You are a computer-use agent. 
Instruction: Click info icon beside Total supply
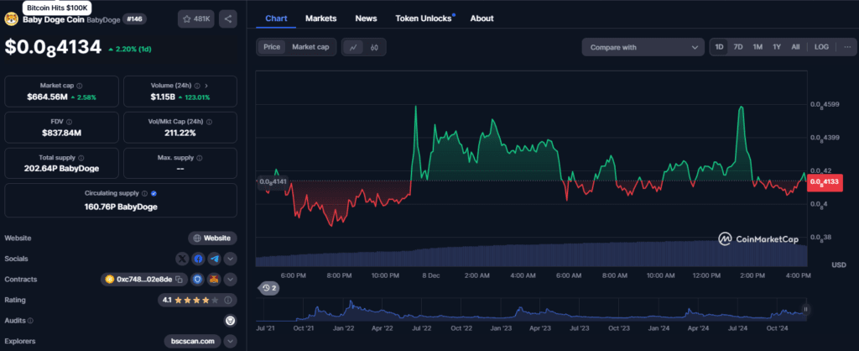[x=81, y=158]
